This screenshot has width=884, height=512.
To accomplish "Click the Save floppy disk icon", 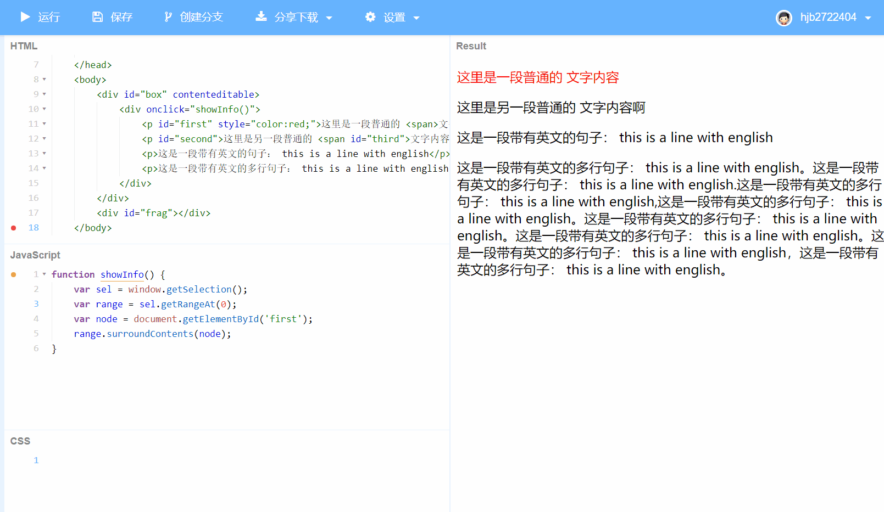I will tap(97, 17).
